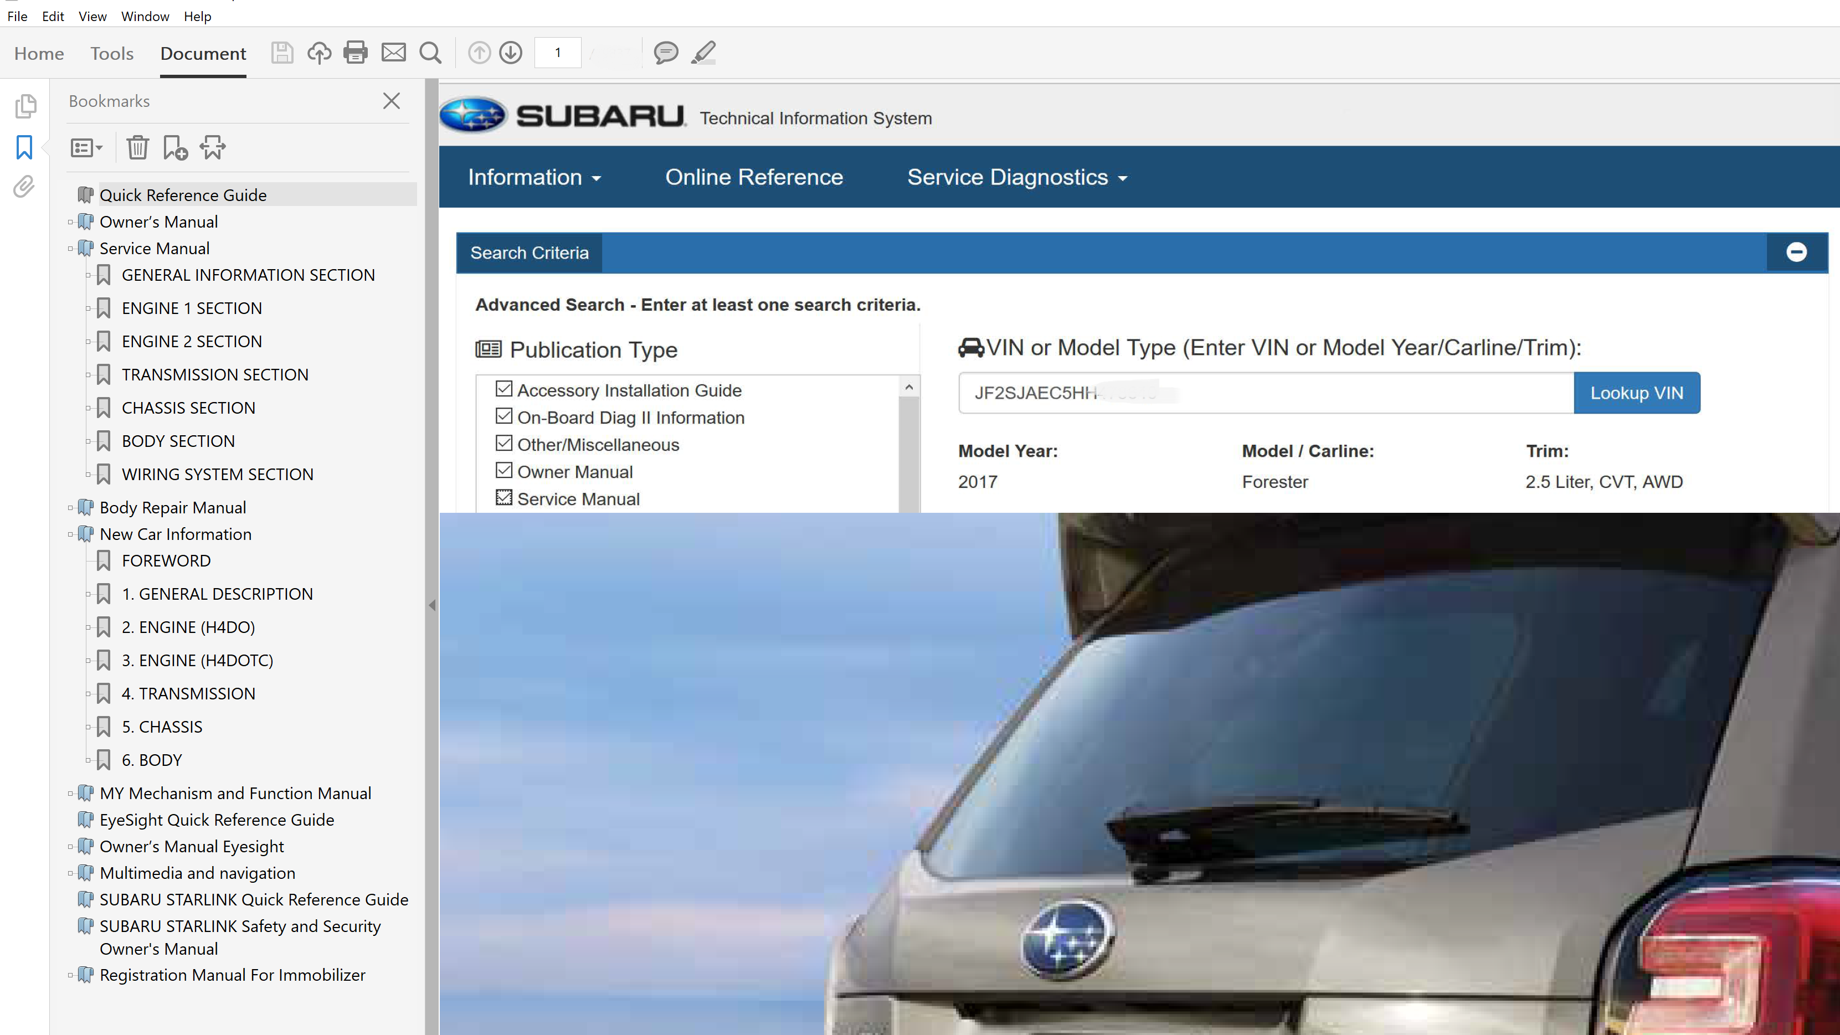Add a new bookmark
1840x1035 pixels.
coord(175,148)
